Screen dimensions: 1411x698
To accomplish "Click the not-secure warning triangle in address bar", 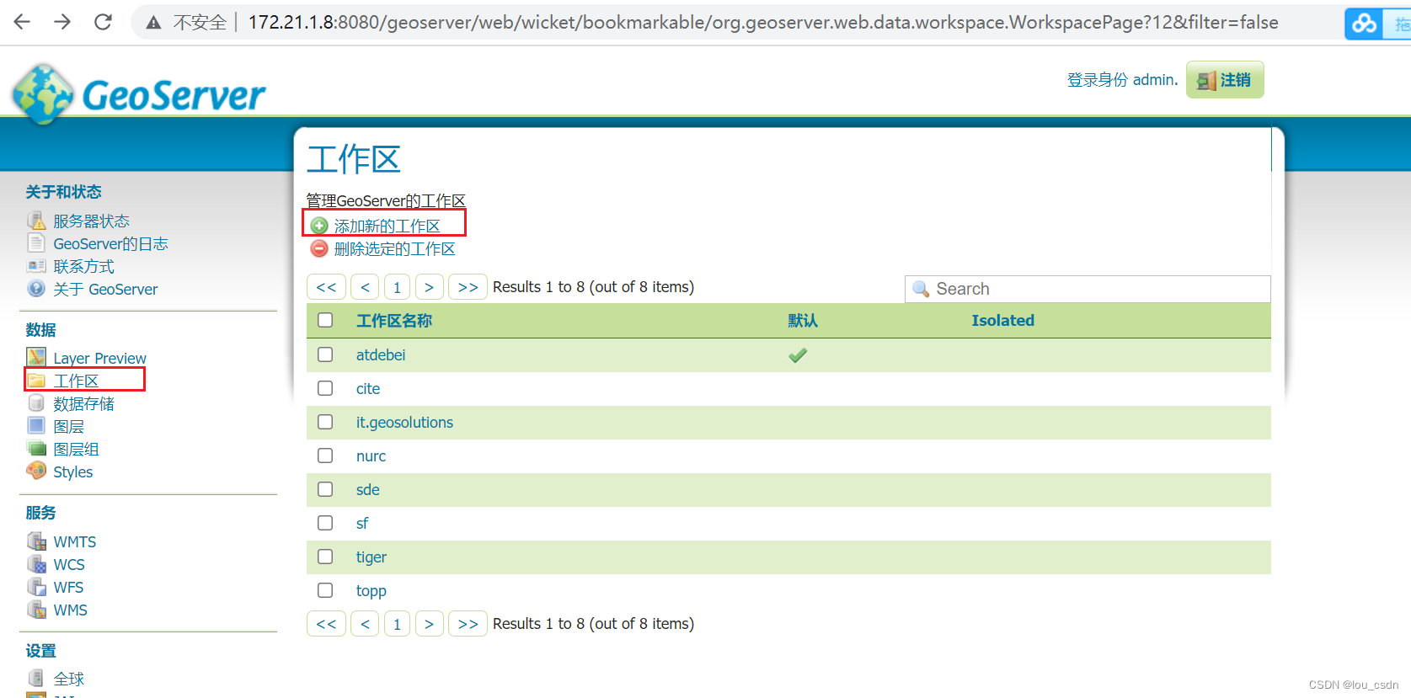I will click(153, 23).
